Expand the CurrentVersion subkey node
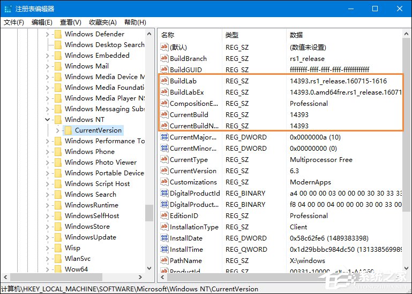Screen dimensions: 412x294 pyautogui.click(x=57, y=130)
